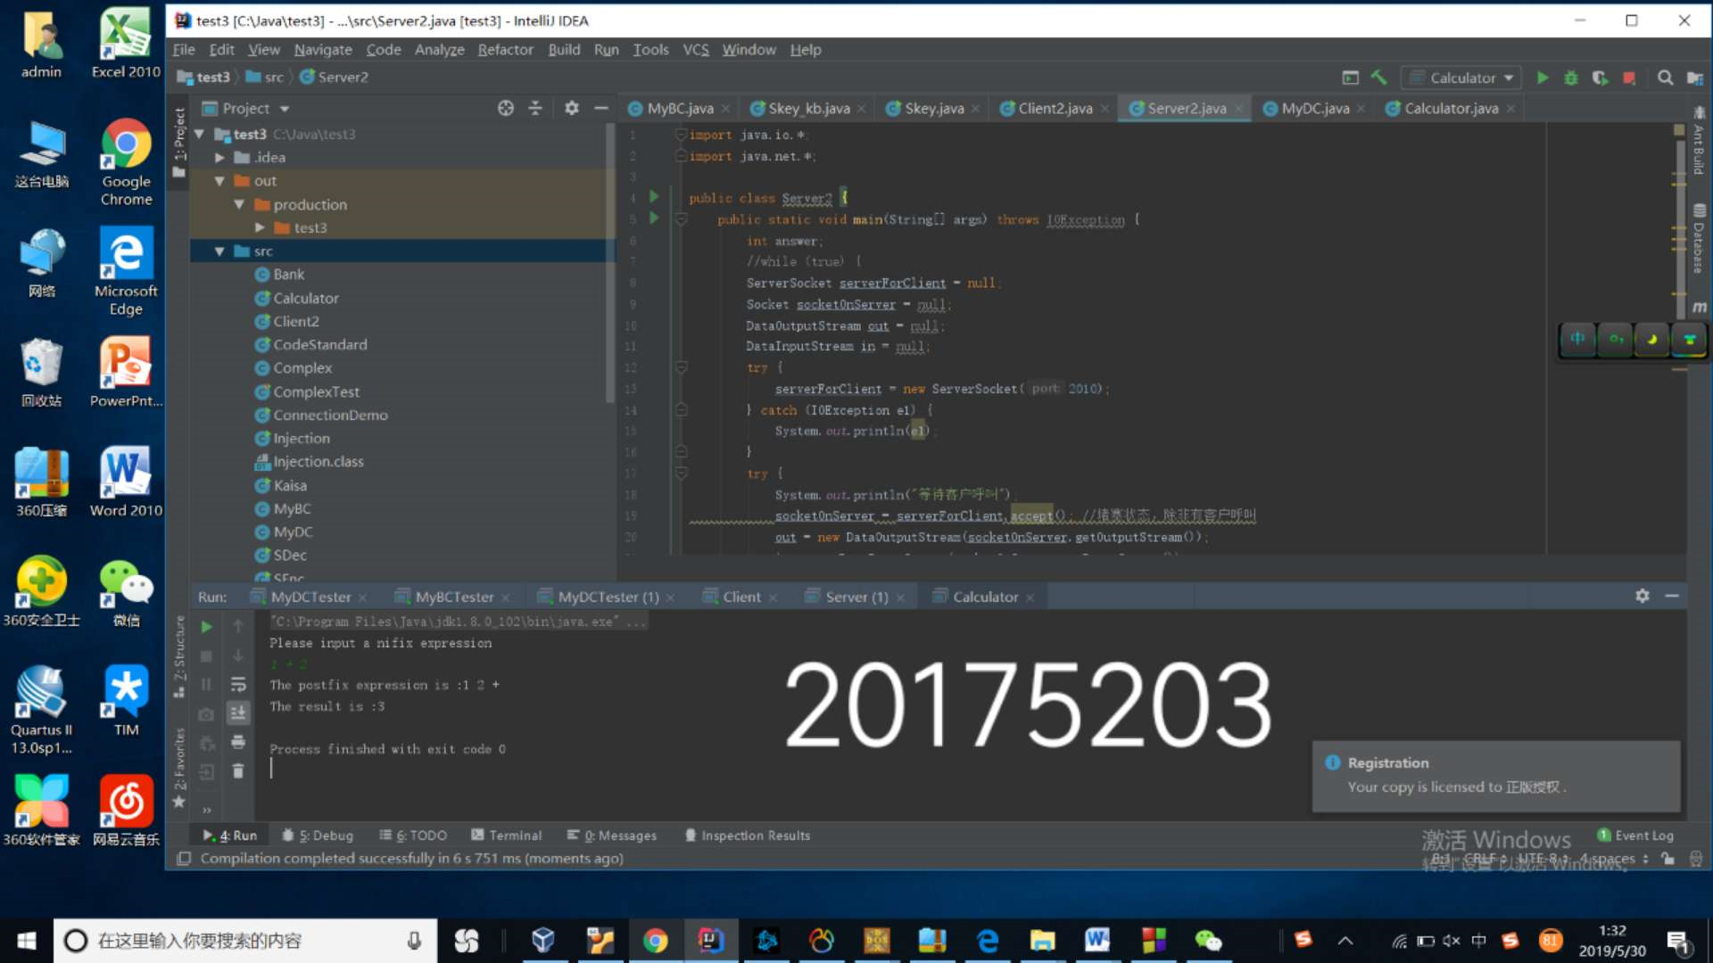Switch to the MyDC.java editor tab
The height and width of the screenshot is (963, 1713).
tap(1314, 108)
